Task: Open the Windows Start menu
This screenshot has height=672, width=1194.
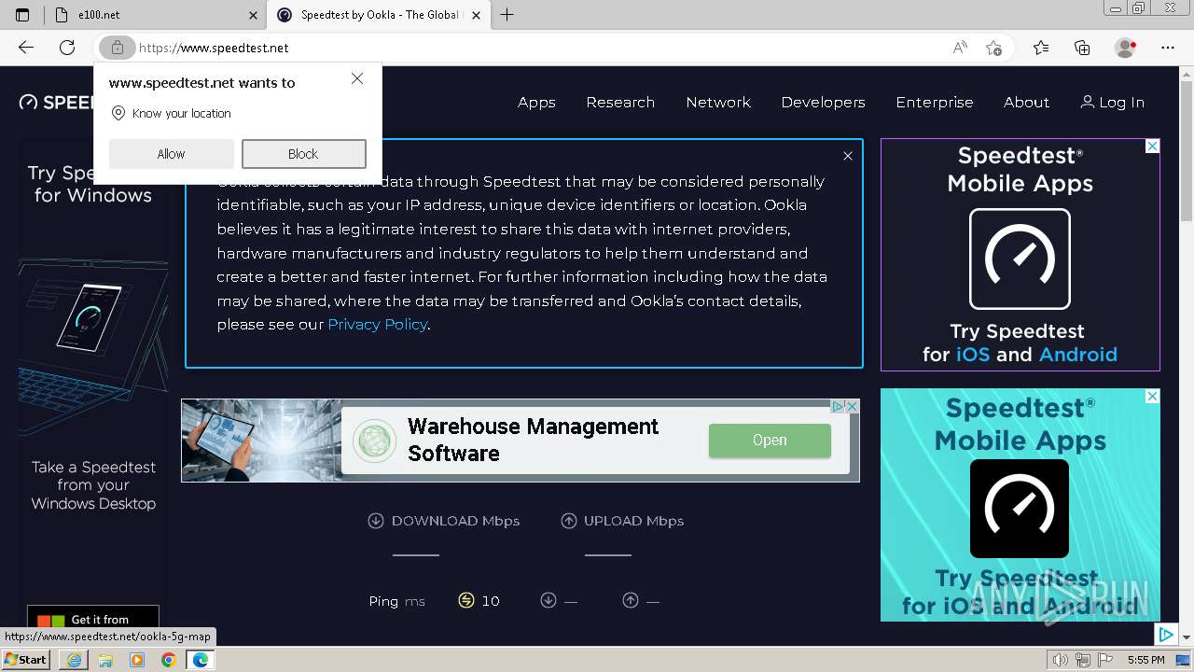Action: (25, 660)
